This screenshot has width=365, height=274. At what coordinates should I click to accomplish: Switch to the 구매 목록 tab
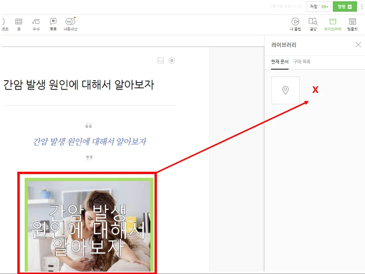click(x=302, y=61)
